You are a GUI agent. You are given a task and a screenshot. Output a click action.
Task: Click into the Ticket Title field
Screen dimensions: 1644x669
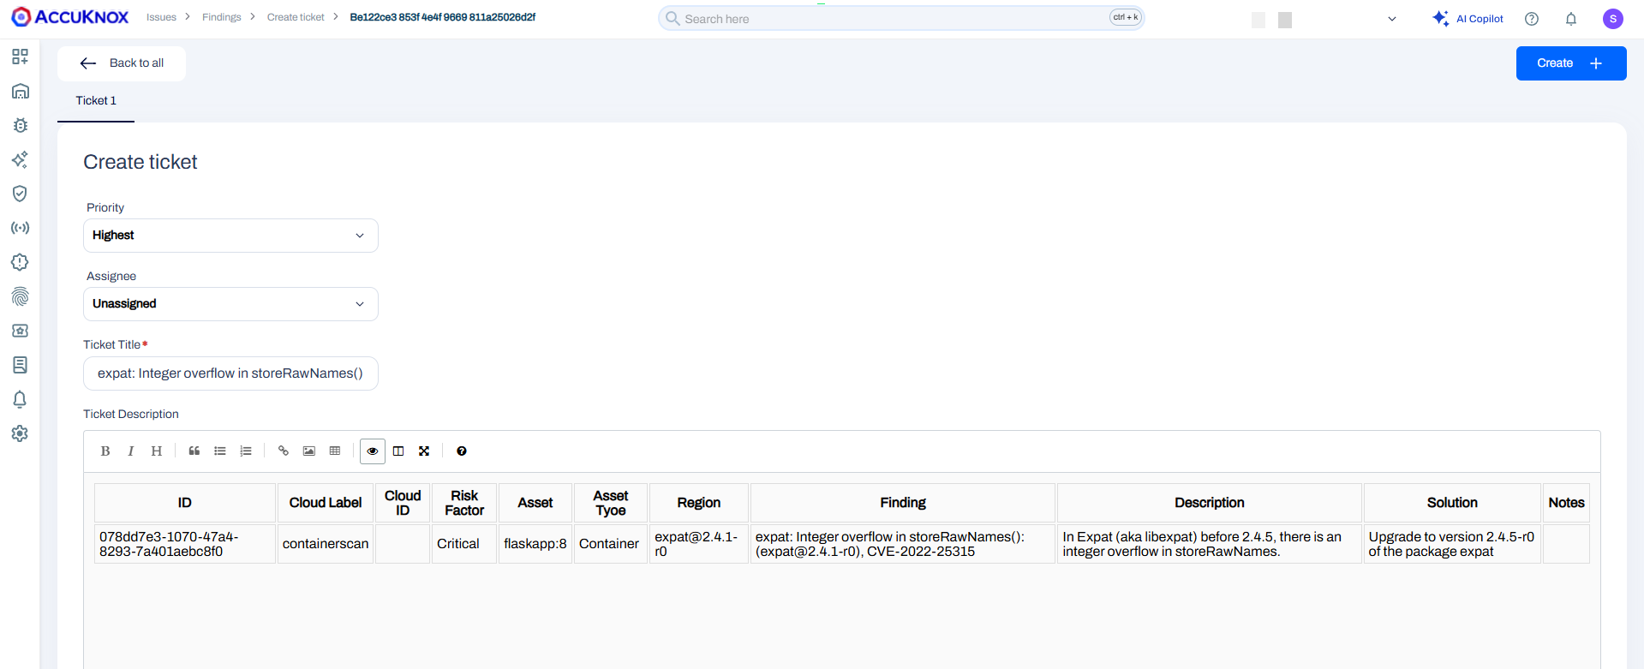(x=230, y=373)
